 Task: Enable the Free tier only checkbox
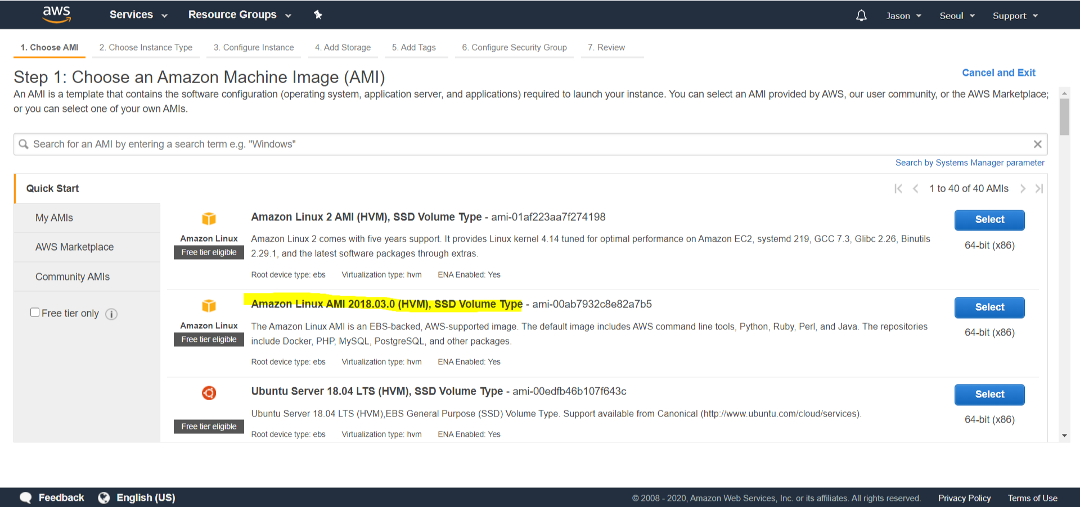click(x=35, y=313)
